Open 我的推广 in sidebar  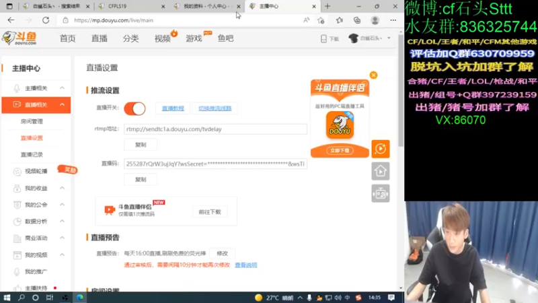[x=36, y=271]
